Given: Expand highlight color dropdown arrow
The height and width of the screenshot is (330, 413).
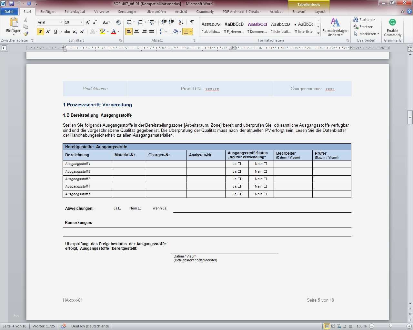Looking at the screenshot, I should (x=108, y=32).
